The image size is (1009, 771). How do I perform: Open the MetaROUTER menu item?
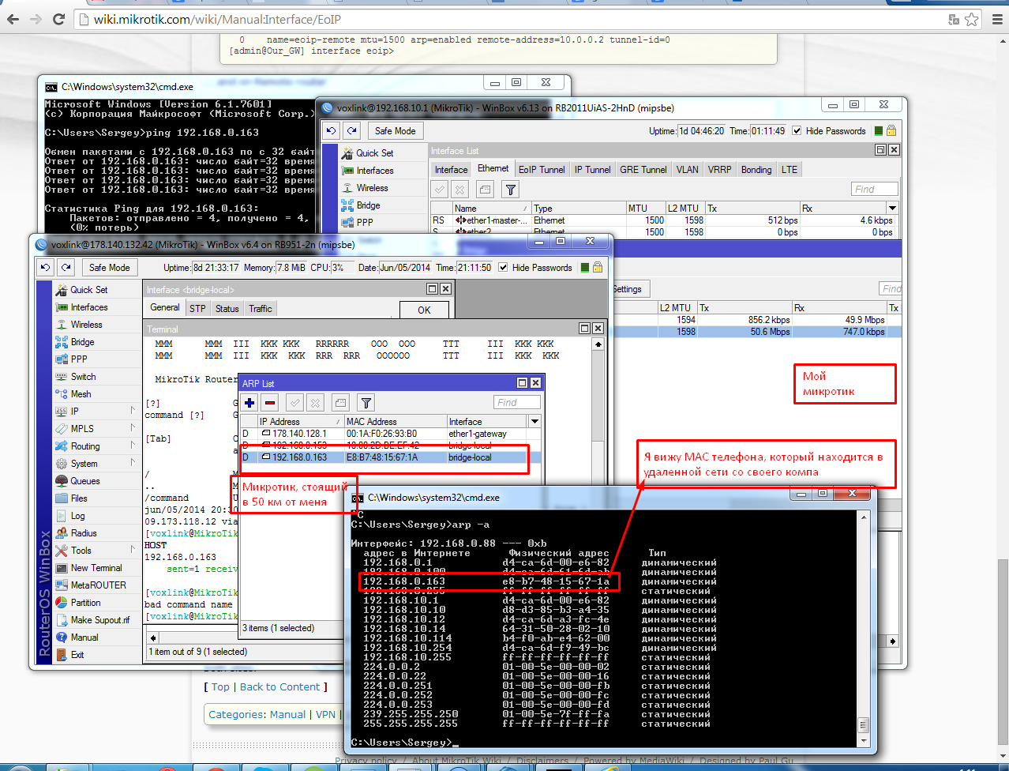(x=98, y=585)
